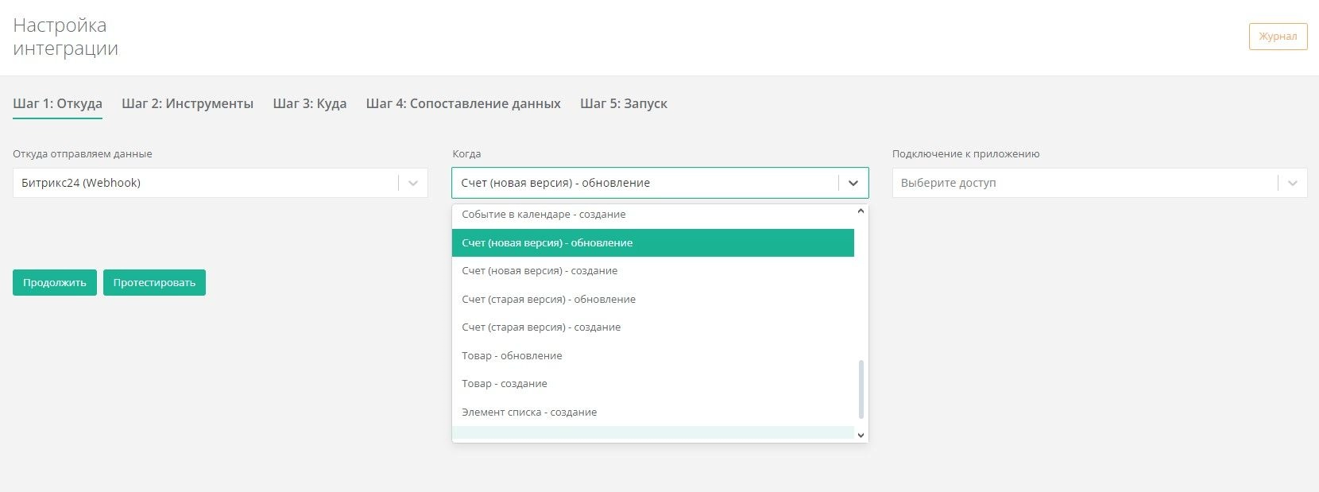Image resolution: width=1319 pixels, height=492 pixels.
Task: Go to Шаг 3: Куда tab
Action: (309, 103)
